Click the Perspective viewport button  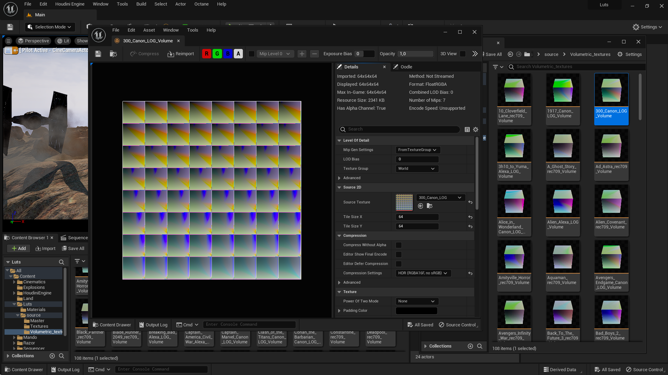(x=33, y=41)
